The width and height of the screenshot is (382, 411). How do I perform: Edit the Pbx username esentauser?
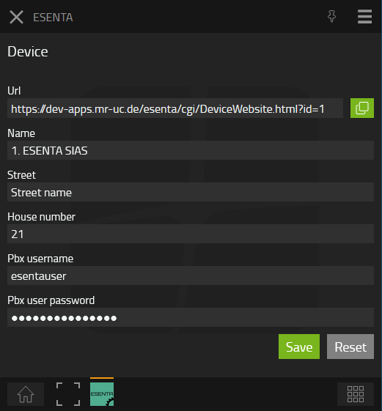click(x=191, y=275)
